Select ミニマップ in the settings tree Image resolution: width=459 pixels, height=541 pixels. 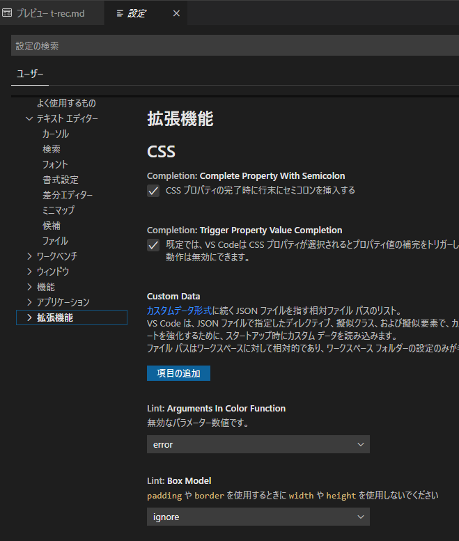coord(59,210)
